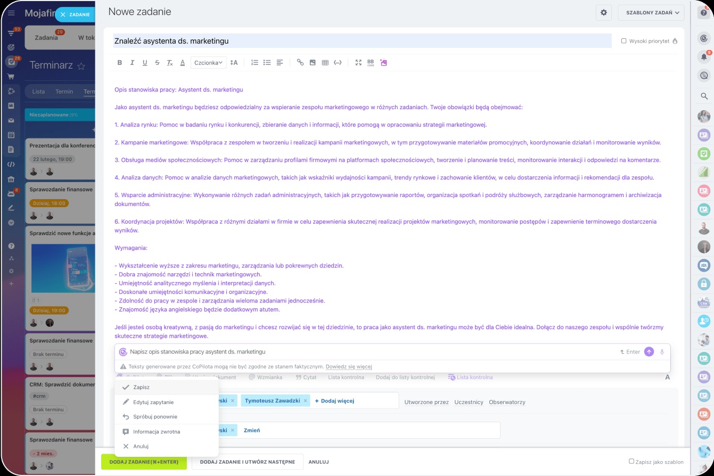Enable the Wysoki priorytet checkbox
The image size is (714, 476).
tap(624, 41)
